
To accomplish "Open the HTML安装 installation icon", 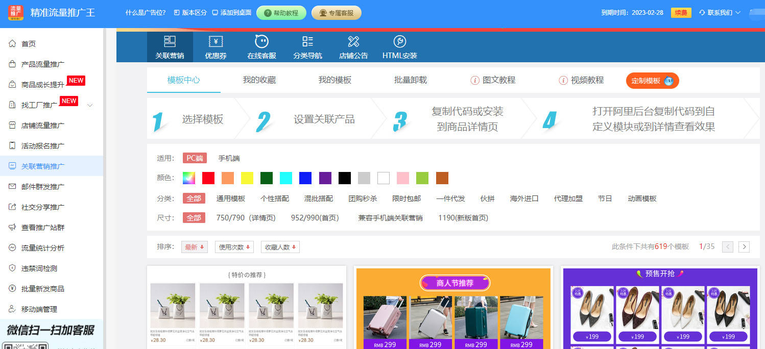I will (x=400, y=46).
